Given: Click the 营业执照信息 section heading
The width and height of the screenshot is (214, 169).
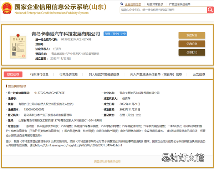Looking at the screenshot, I should 17,86.
